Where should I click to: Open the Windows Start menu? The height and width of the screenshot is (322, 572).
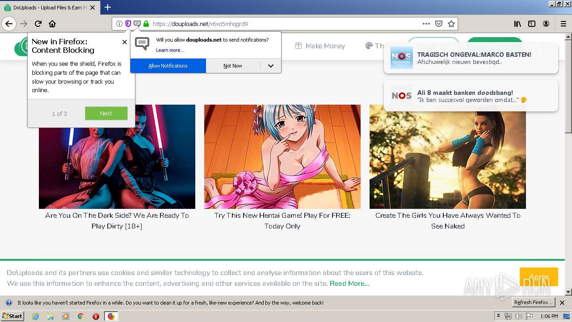12,316
